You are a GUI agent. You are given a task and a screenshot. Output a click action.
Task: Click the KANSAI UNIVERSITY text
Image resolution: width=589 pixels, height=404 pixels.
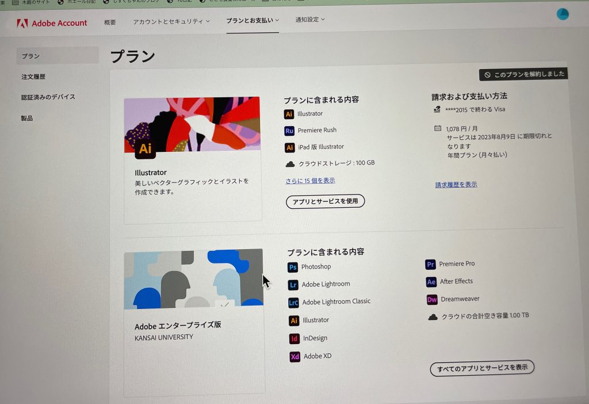pyautogui.click(x=164, y=337)
